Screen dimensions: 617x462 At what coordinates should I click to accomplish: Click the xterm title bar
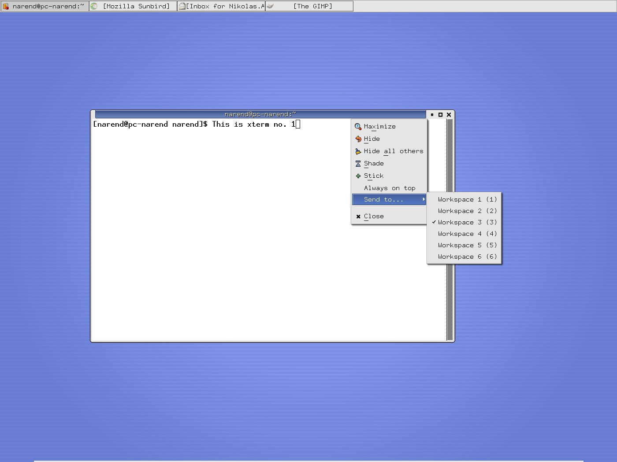coord(260,114)
